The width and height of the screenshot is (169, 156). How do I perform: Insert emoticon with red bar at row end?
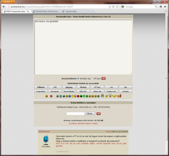[x=119, y=96]
